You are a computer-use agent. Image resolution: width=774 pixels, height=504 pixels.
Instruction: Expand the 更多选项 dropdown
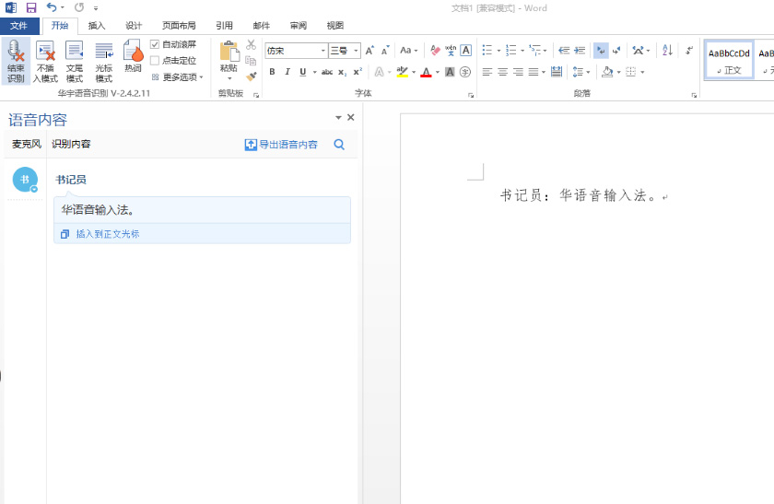pyautogui.click(x=178, y=77)
